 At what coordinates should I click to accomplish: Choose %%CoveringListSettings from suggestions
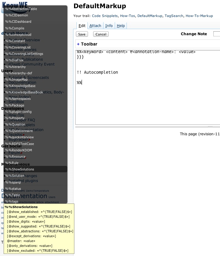[x=36, y=54]
